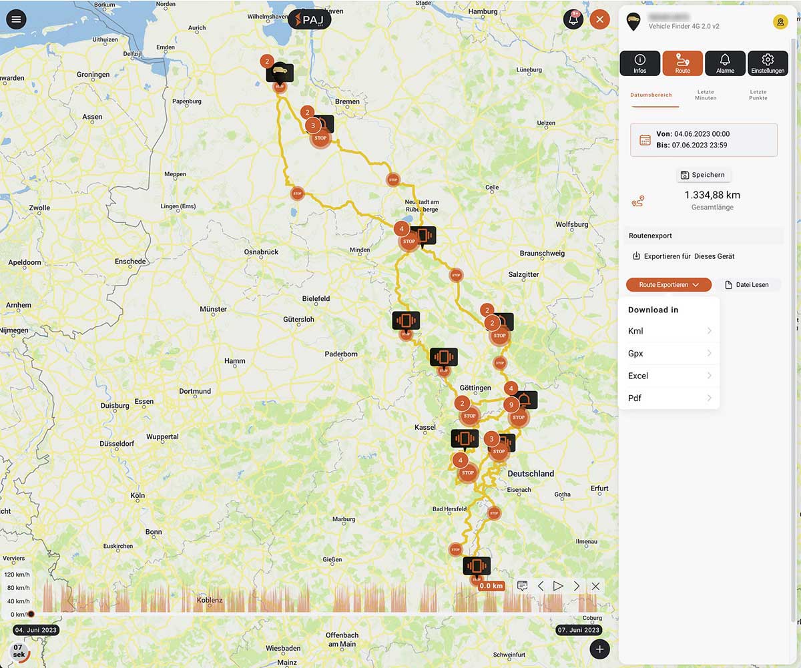Viewport: 801px width, 668px height.
Task: Click the speech bubble icon in playback controls
Action: tap(523, 585)
